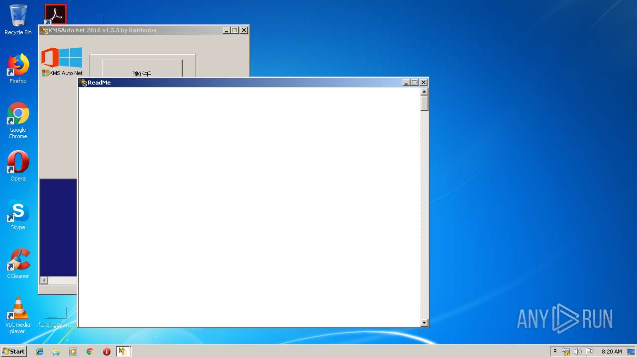Click the activation button in KMSAuto window
This screenshot has width=637, height=358.
tap(142, 69)
